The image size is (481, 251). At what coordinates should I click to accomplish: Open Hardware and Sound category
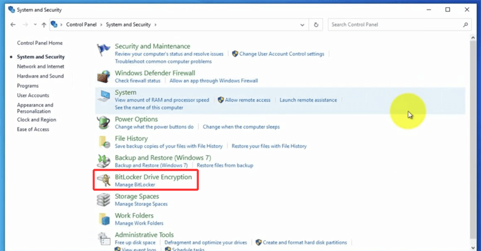click(x=40, y=76)
